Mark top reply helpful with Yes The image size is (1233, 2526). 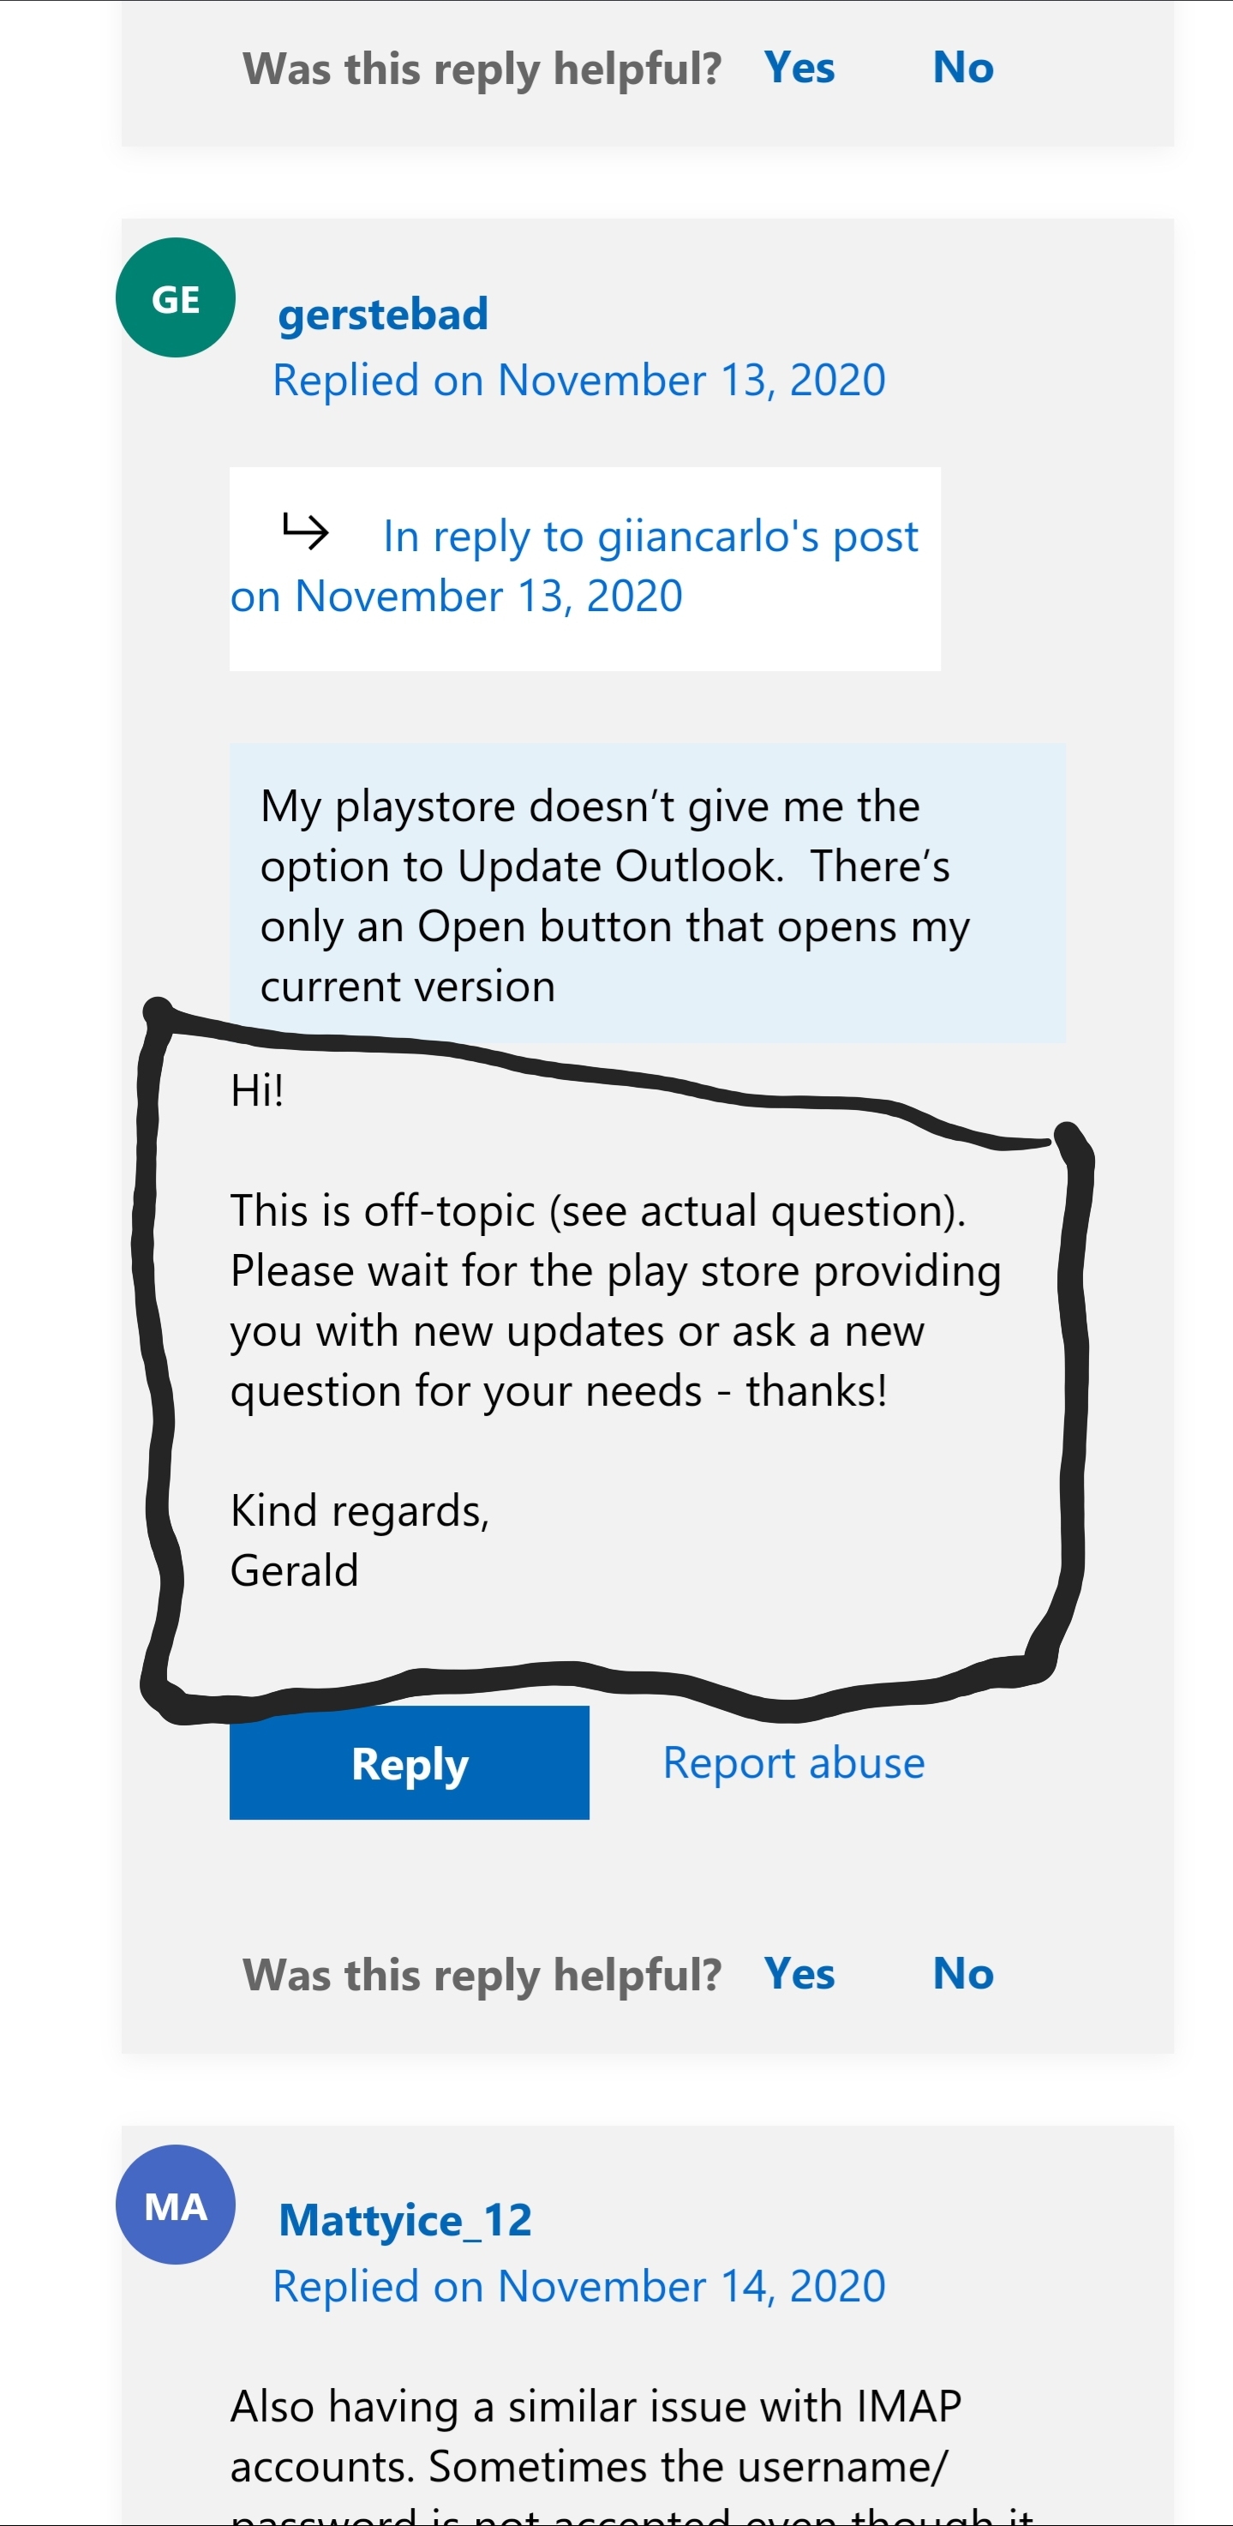click(x=799, y=68)
